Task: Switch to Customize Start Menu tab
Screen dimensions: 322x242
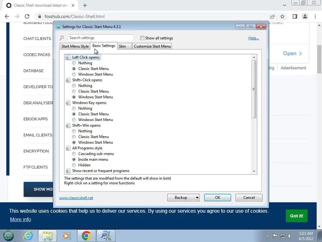Action: click(152, 46)
